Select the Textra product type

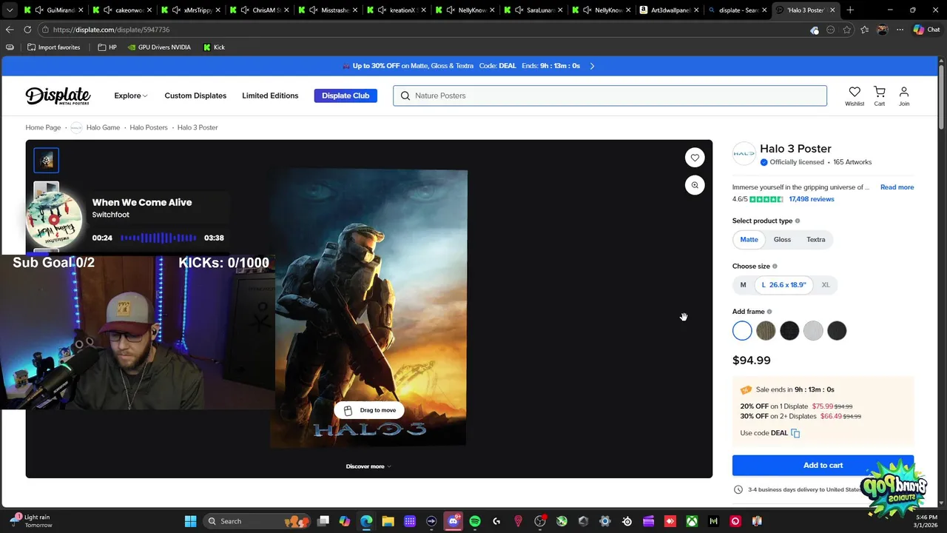tap(815, 239)
